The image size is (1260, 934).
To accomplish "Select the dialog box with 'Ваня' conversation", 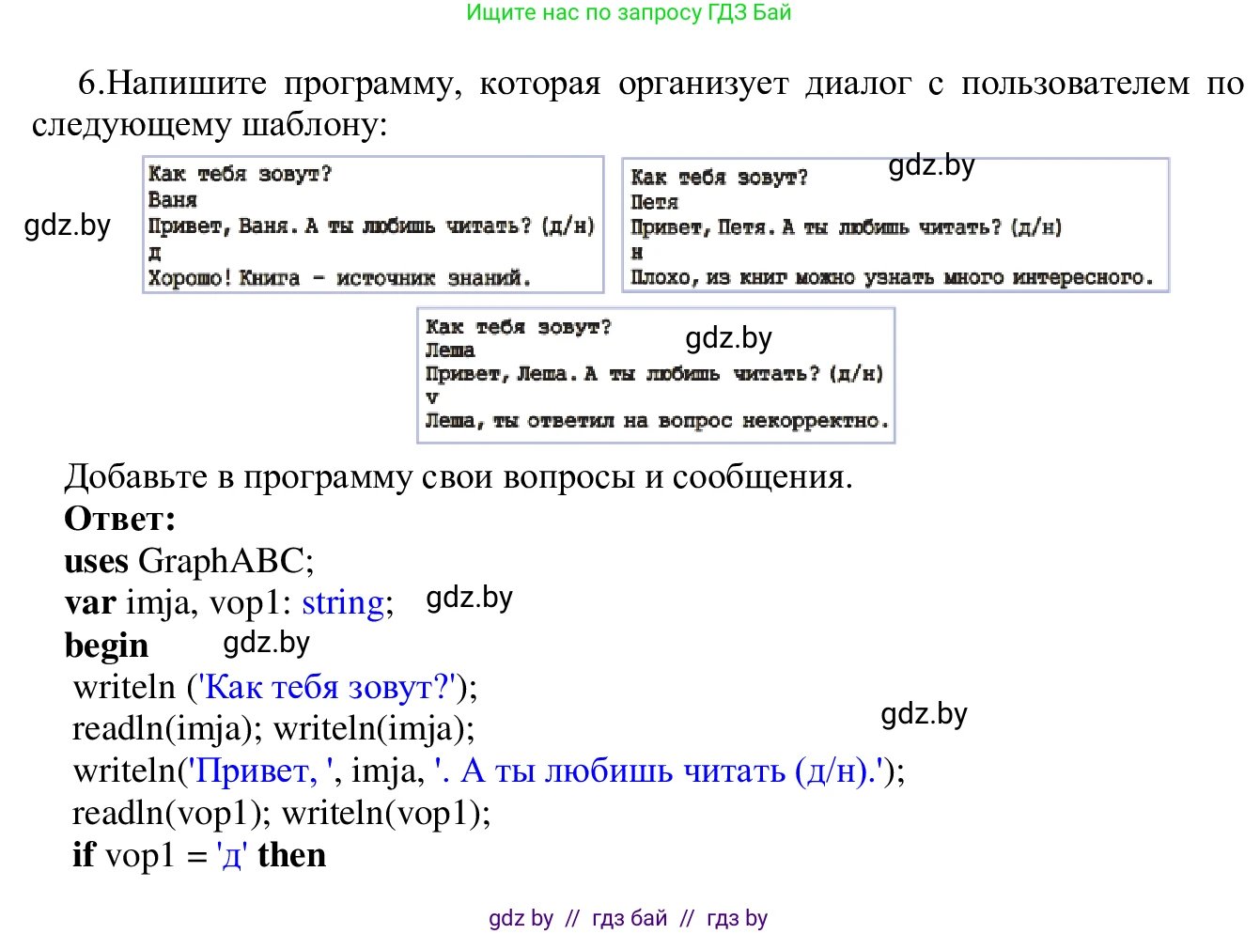I will pyautogui.click(x=373, y=225).
